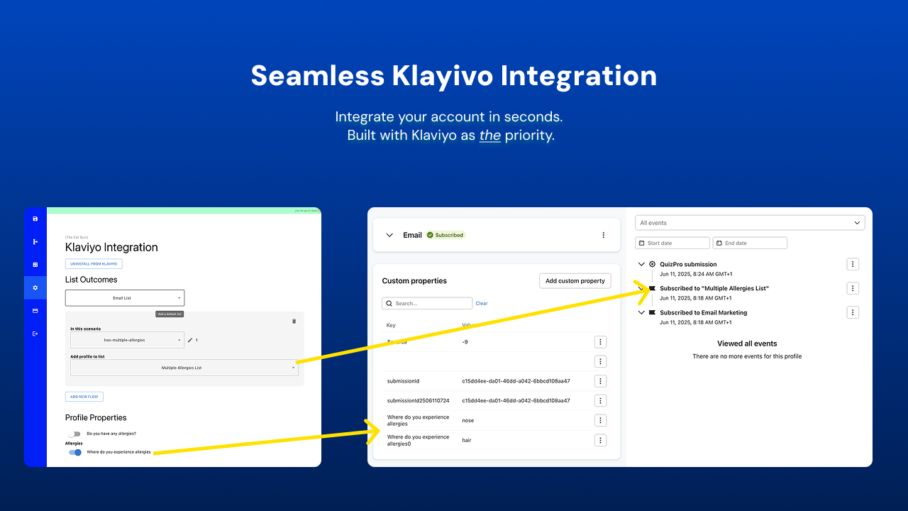
Task: Click the 'hair' property value
Action: 467,440
